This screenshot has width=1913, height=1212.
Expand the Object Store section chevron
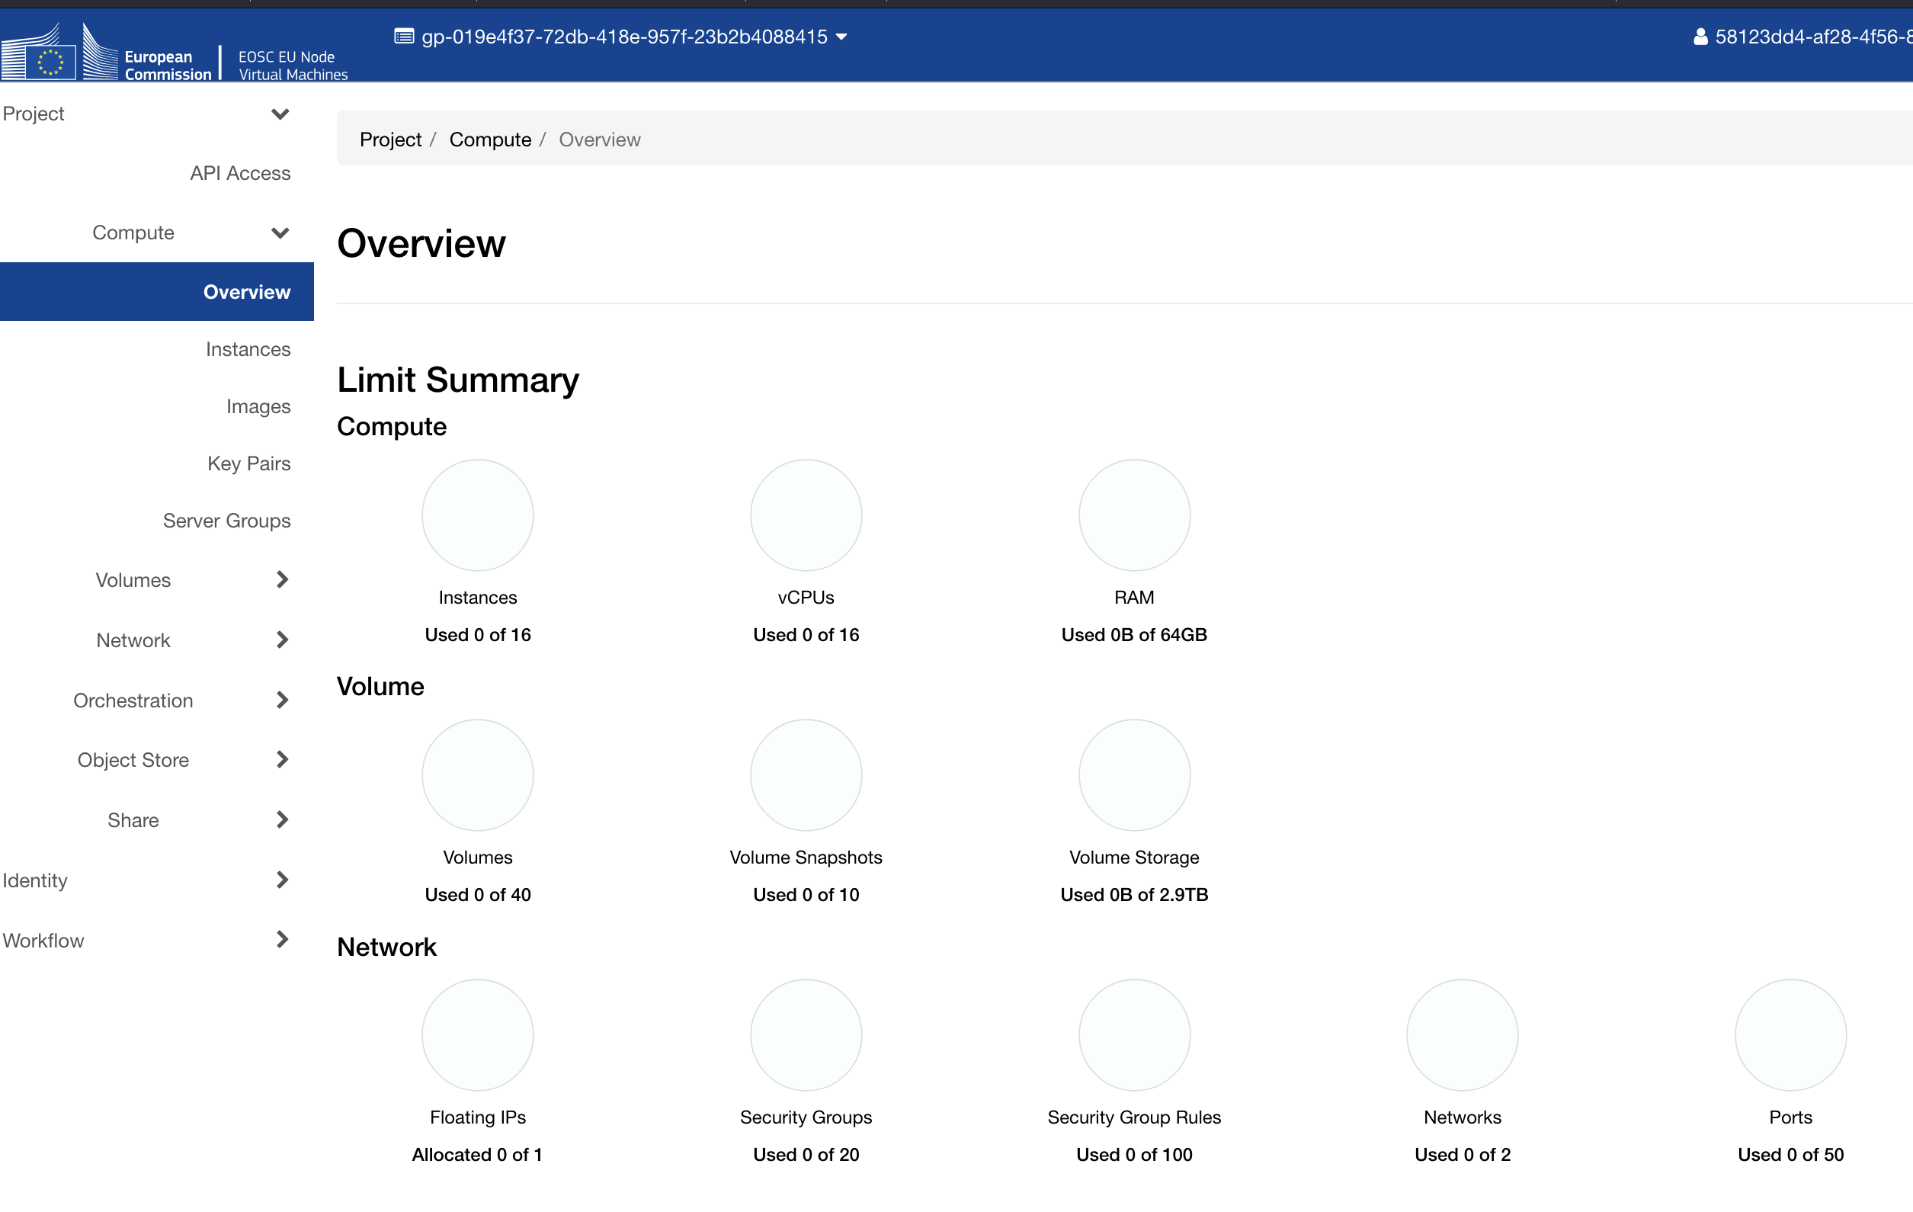(x=282, y=760)
